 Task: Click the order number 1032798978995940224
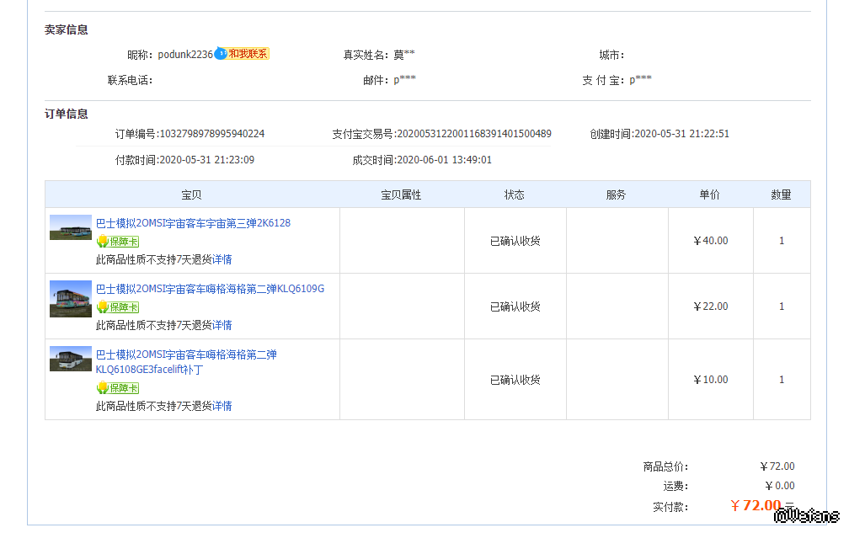click(212, 134)
